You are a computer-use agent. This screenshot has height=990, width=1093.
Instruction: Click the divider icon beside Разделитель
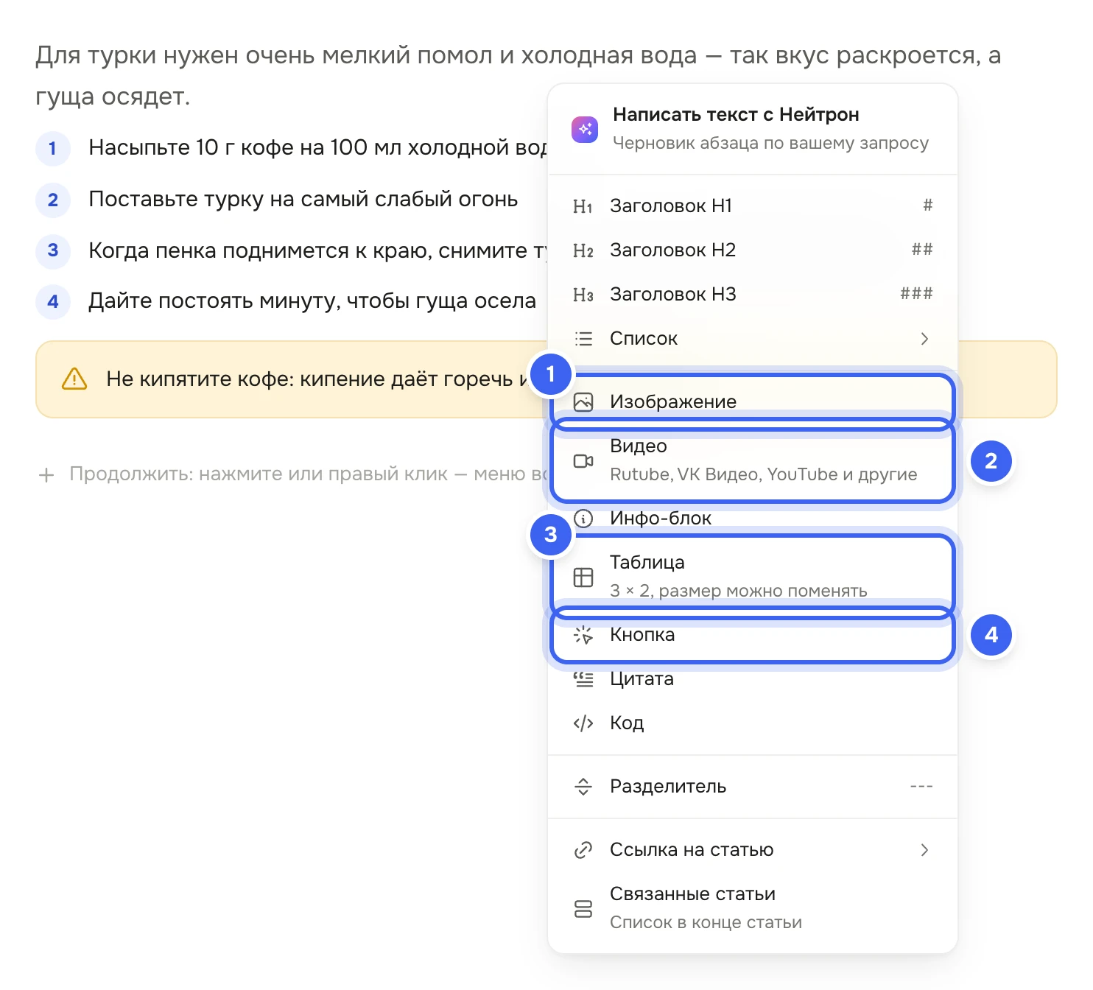583,787
